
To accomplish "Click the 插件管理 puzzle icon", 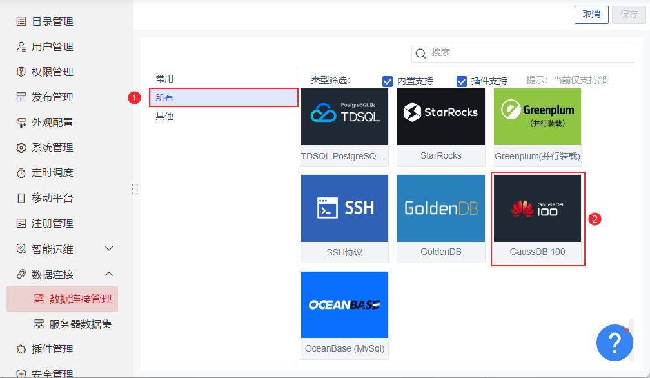I will pyautogui.click(x=21, y=350).
